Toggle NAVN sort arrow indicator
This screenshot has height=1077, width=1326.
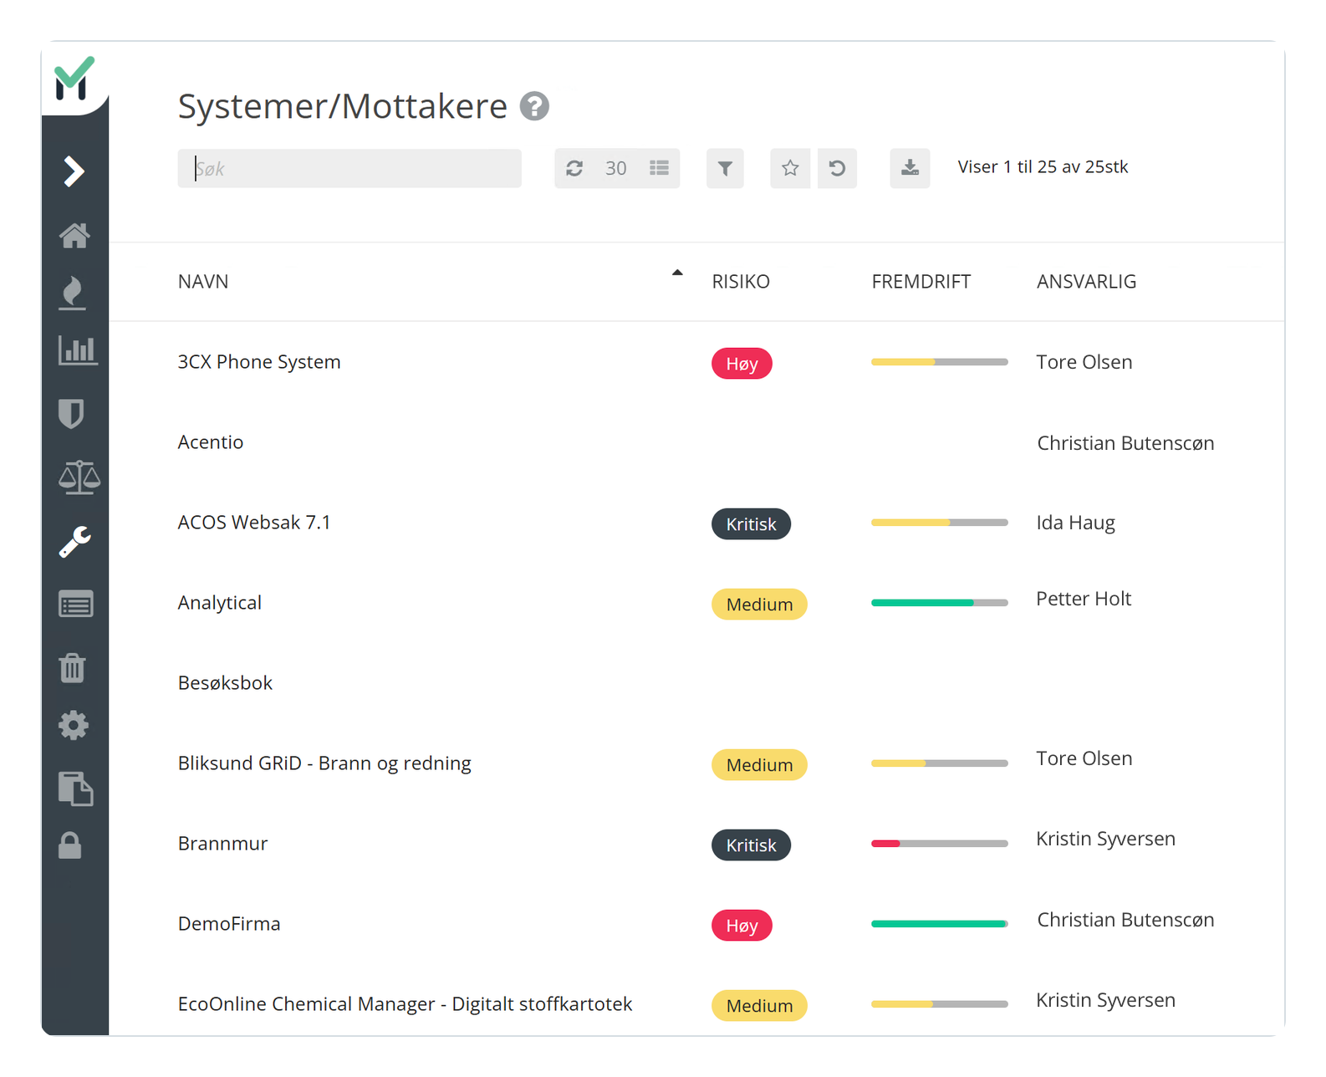click(677, 273)
